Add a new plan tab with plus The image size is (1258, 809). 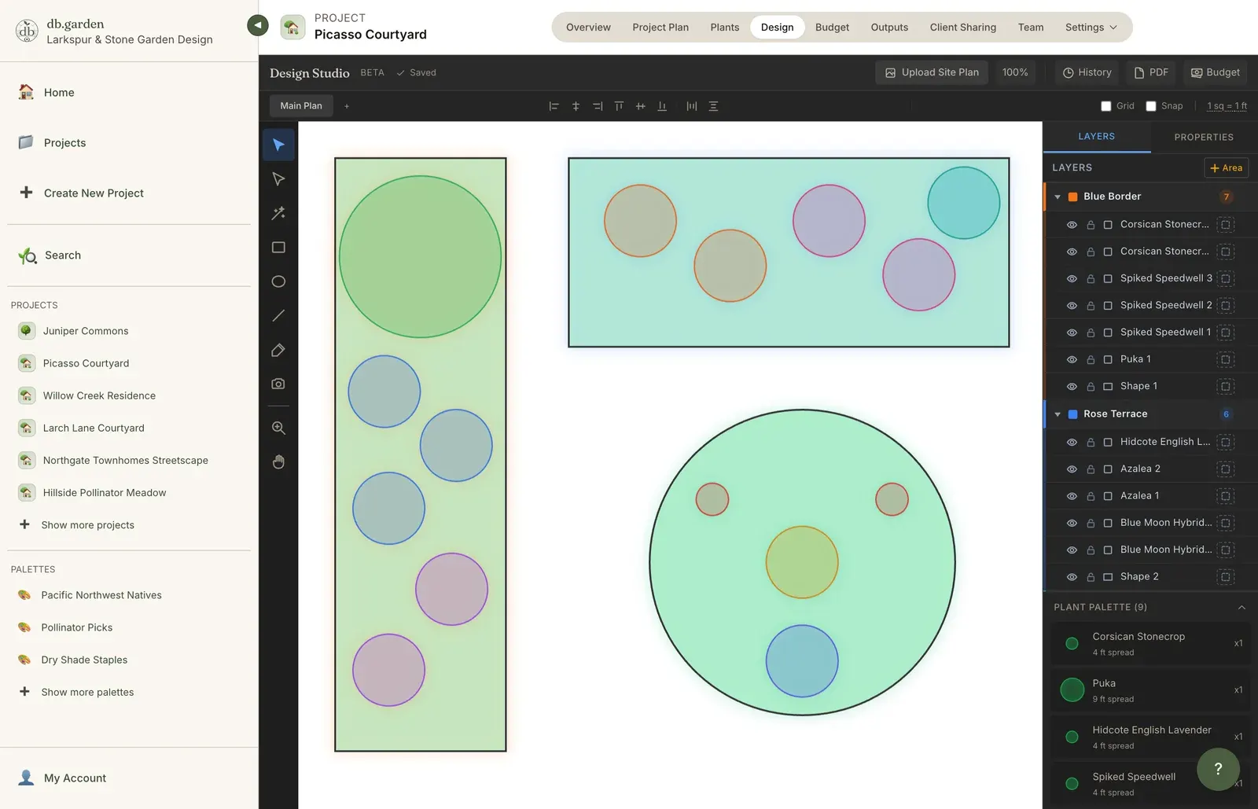tap(347, 106)
